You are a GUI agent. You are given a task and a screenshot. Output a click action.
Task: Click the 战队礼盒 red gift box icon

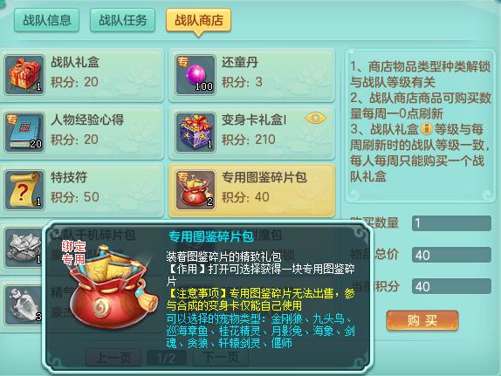(24, 75)
